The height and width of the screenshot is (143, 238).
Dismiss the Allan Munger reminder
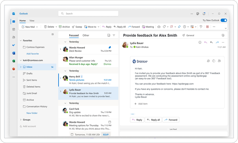[107, 64]
